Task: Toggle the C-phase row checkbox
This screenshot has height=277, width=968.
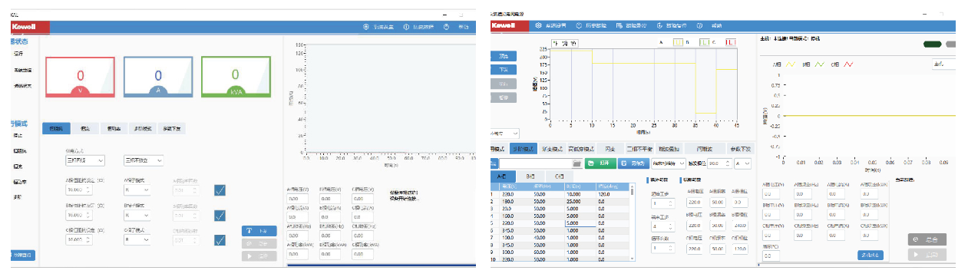Action: (220, 240)
